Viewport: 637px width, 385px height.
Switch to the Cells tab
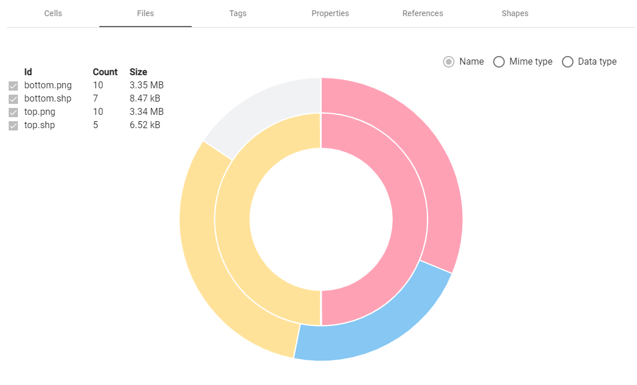pos(53,13)
